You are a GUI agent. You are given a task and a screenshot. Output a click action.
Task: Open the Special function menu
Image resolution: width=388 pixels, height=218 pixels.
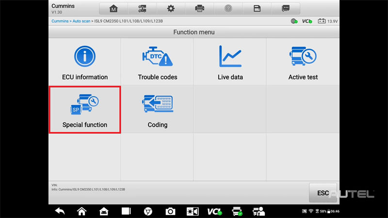click(x=85, y=109)
